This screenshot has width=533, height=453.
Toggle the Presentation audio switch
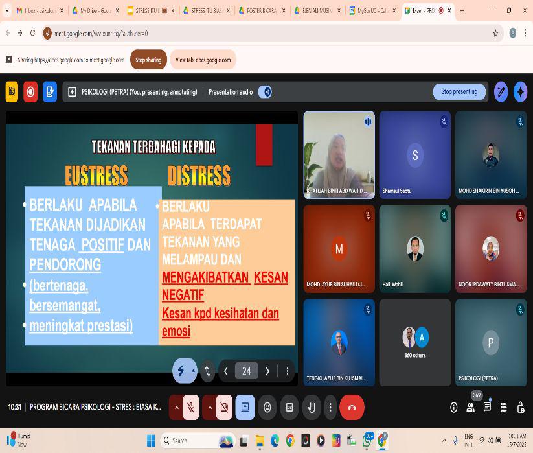(265, 92)
